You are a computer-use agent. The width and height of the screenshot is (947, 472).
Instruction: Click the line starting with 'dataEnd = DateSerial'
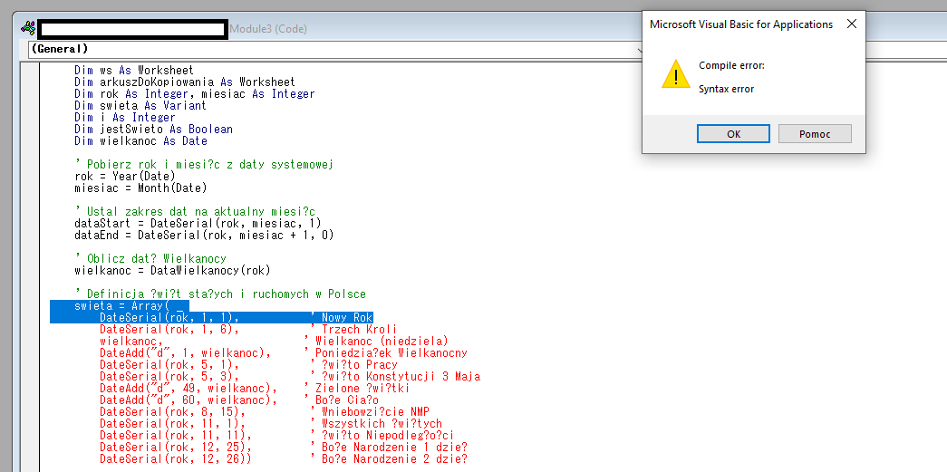204,235
